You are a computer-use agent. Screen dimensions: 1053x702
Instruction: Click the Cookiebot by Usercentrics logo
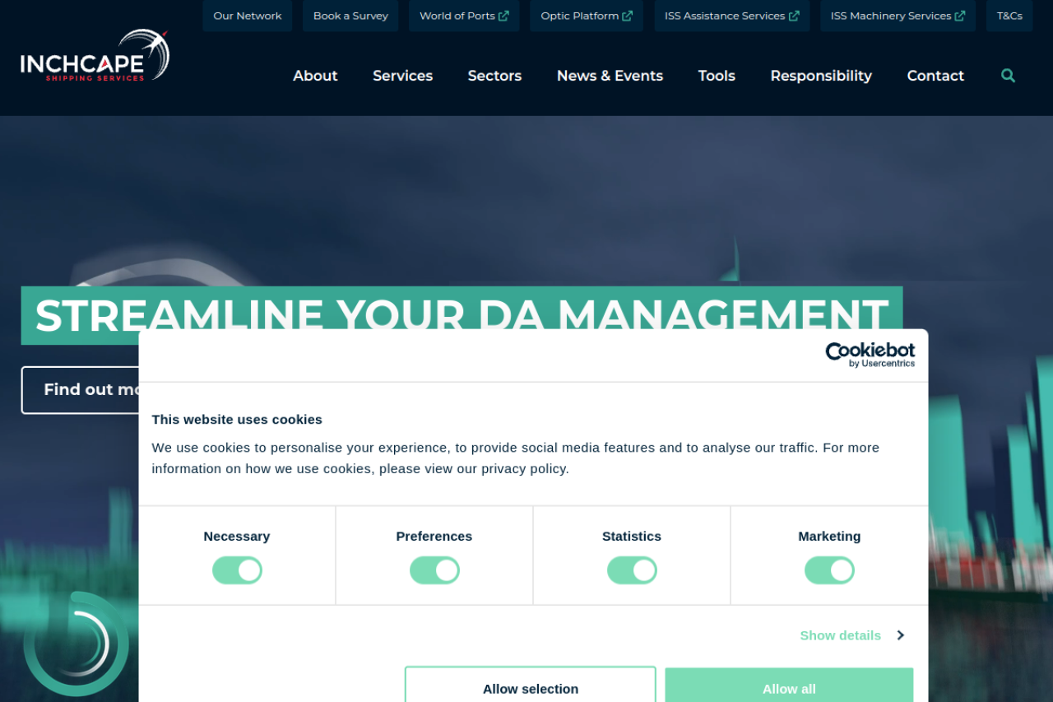coord(870,355)
